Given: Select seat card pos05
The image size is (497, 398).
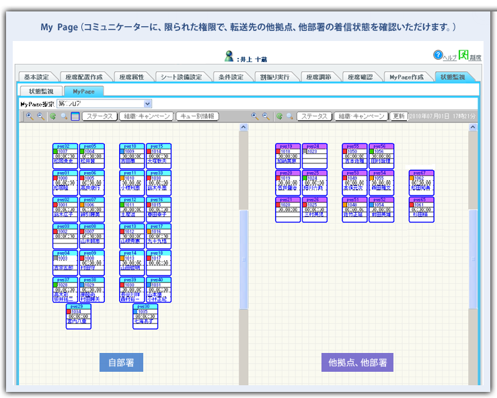Looking at the screenshot, I should pyautogui.click(x=92, y=156).
